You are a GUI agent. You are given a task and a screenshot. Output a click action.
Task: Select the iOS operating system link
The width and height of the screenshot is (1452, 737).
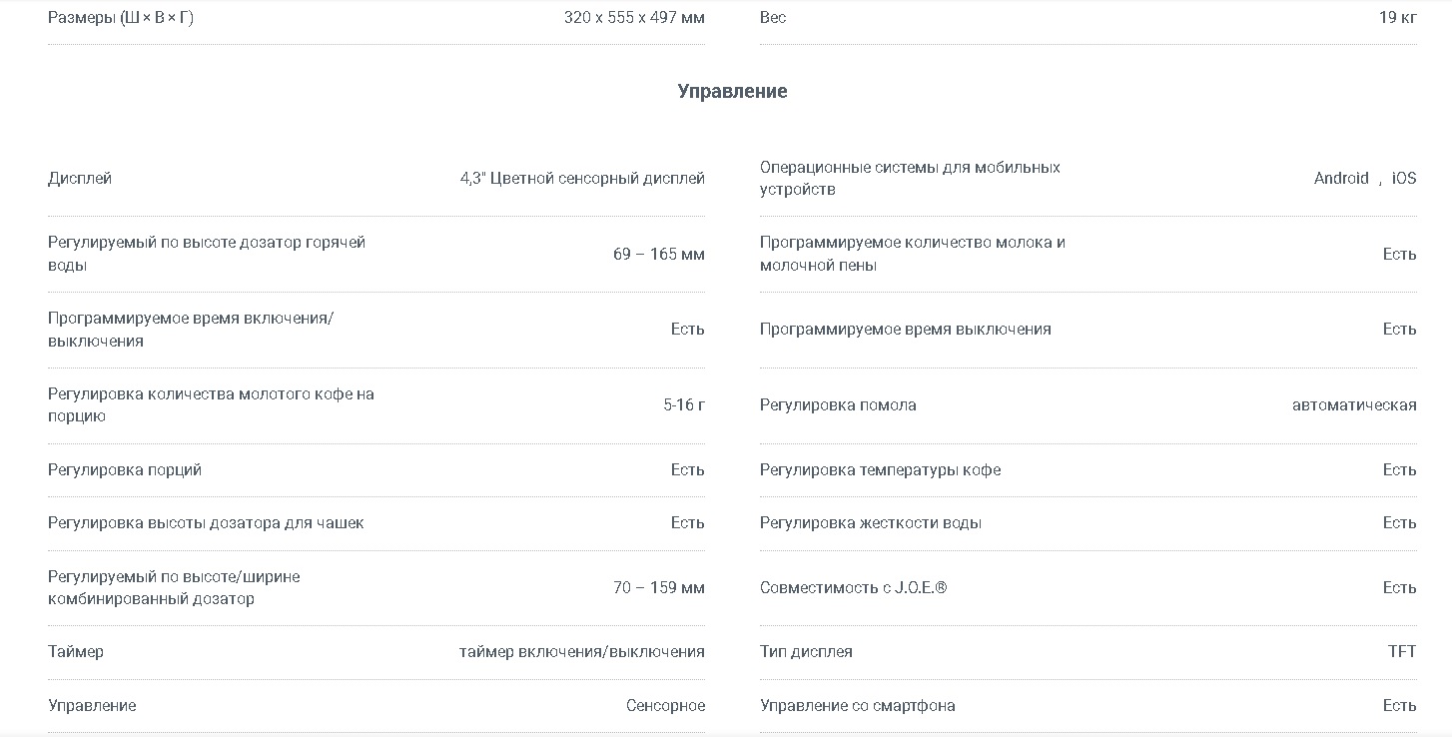1404,178
